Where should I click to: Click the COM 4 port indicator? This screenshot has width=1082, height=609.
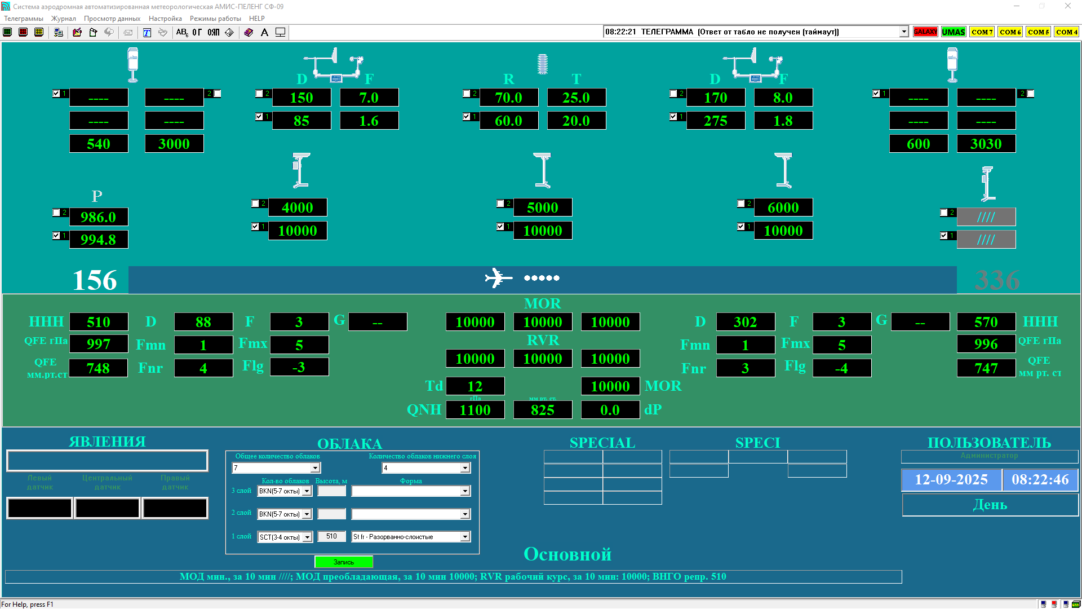point(1066,32)
